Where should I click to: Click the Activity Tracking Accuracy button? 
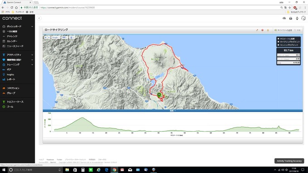[289, 161]
